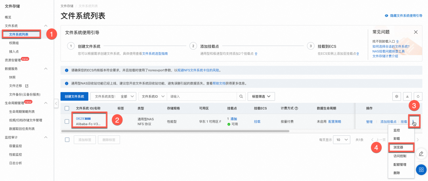
Task: Collapse the 文件系统 sidebar section
Action: point(46,26)
